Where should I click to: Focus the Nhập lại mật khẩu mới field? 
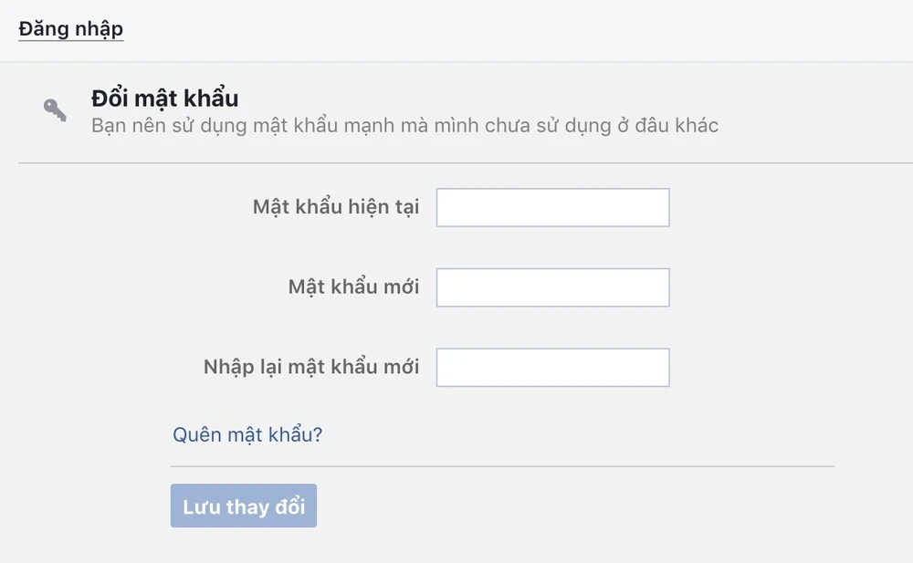tap(552, 367)
